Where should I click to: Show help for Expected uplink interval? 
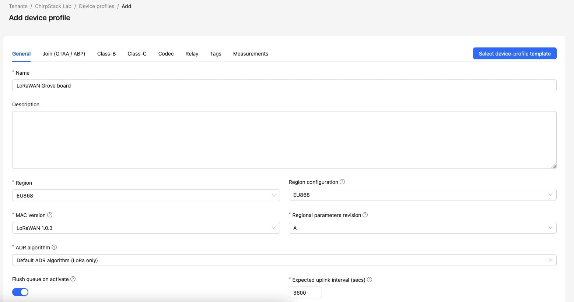click(x=370, y=280)
